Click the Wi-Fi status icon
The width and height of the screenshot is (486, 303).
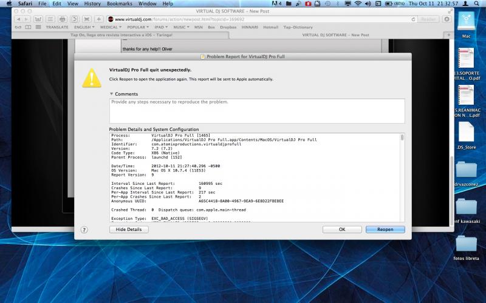tap(358, 4)
